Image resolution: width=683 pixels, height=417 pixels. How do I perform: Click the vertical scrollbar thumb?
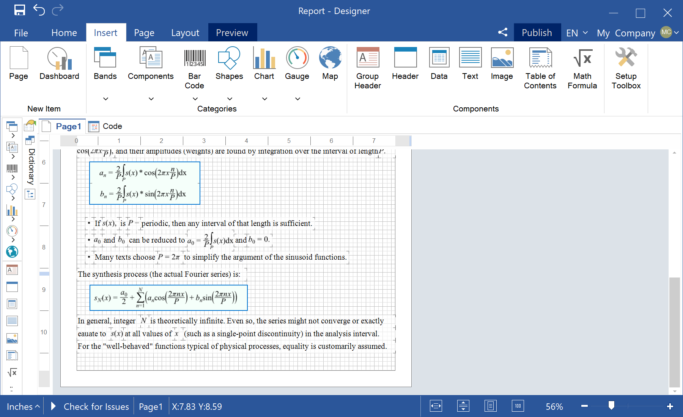click(x=674, y=332)
